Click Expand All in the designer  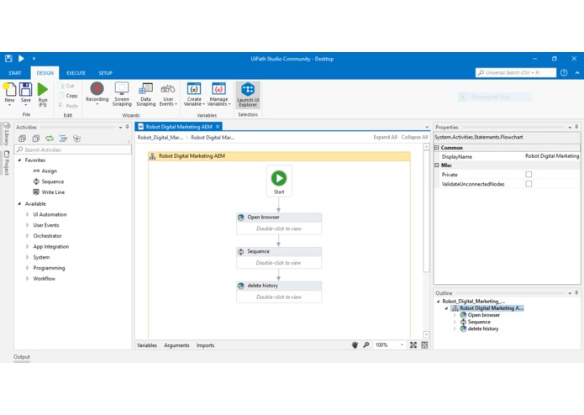385,137
